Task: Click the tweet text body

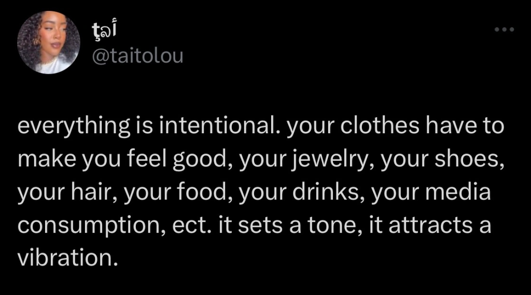Action: click(x=259, y=192)
